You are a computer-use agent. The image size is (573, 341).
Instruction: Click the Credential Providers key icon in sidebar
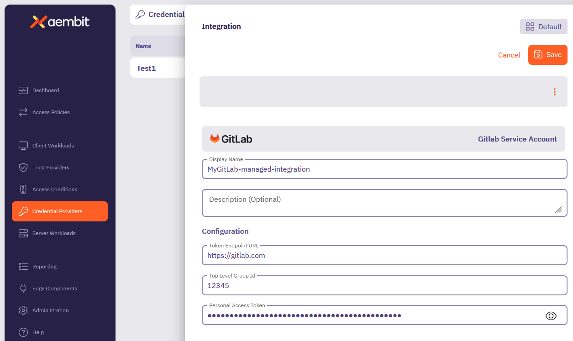(x=23, y=211)
